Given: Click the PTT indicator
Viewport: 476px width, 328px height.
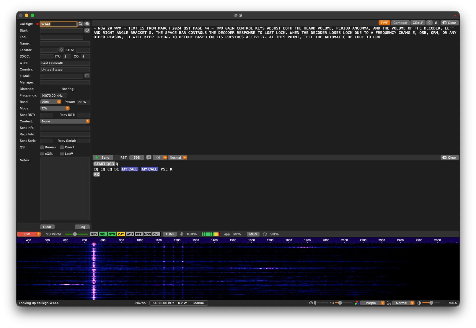Looking at the screenshot, I should coord(138,234).
